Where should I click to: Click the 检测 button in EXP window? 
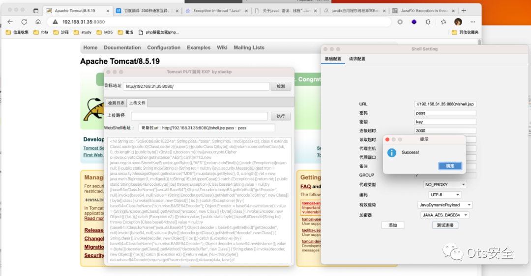pos(281,86)
